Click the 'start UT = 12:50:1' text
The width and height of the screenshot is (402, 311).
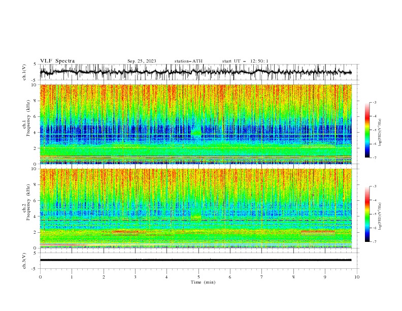245,61
